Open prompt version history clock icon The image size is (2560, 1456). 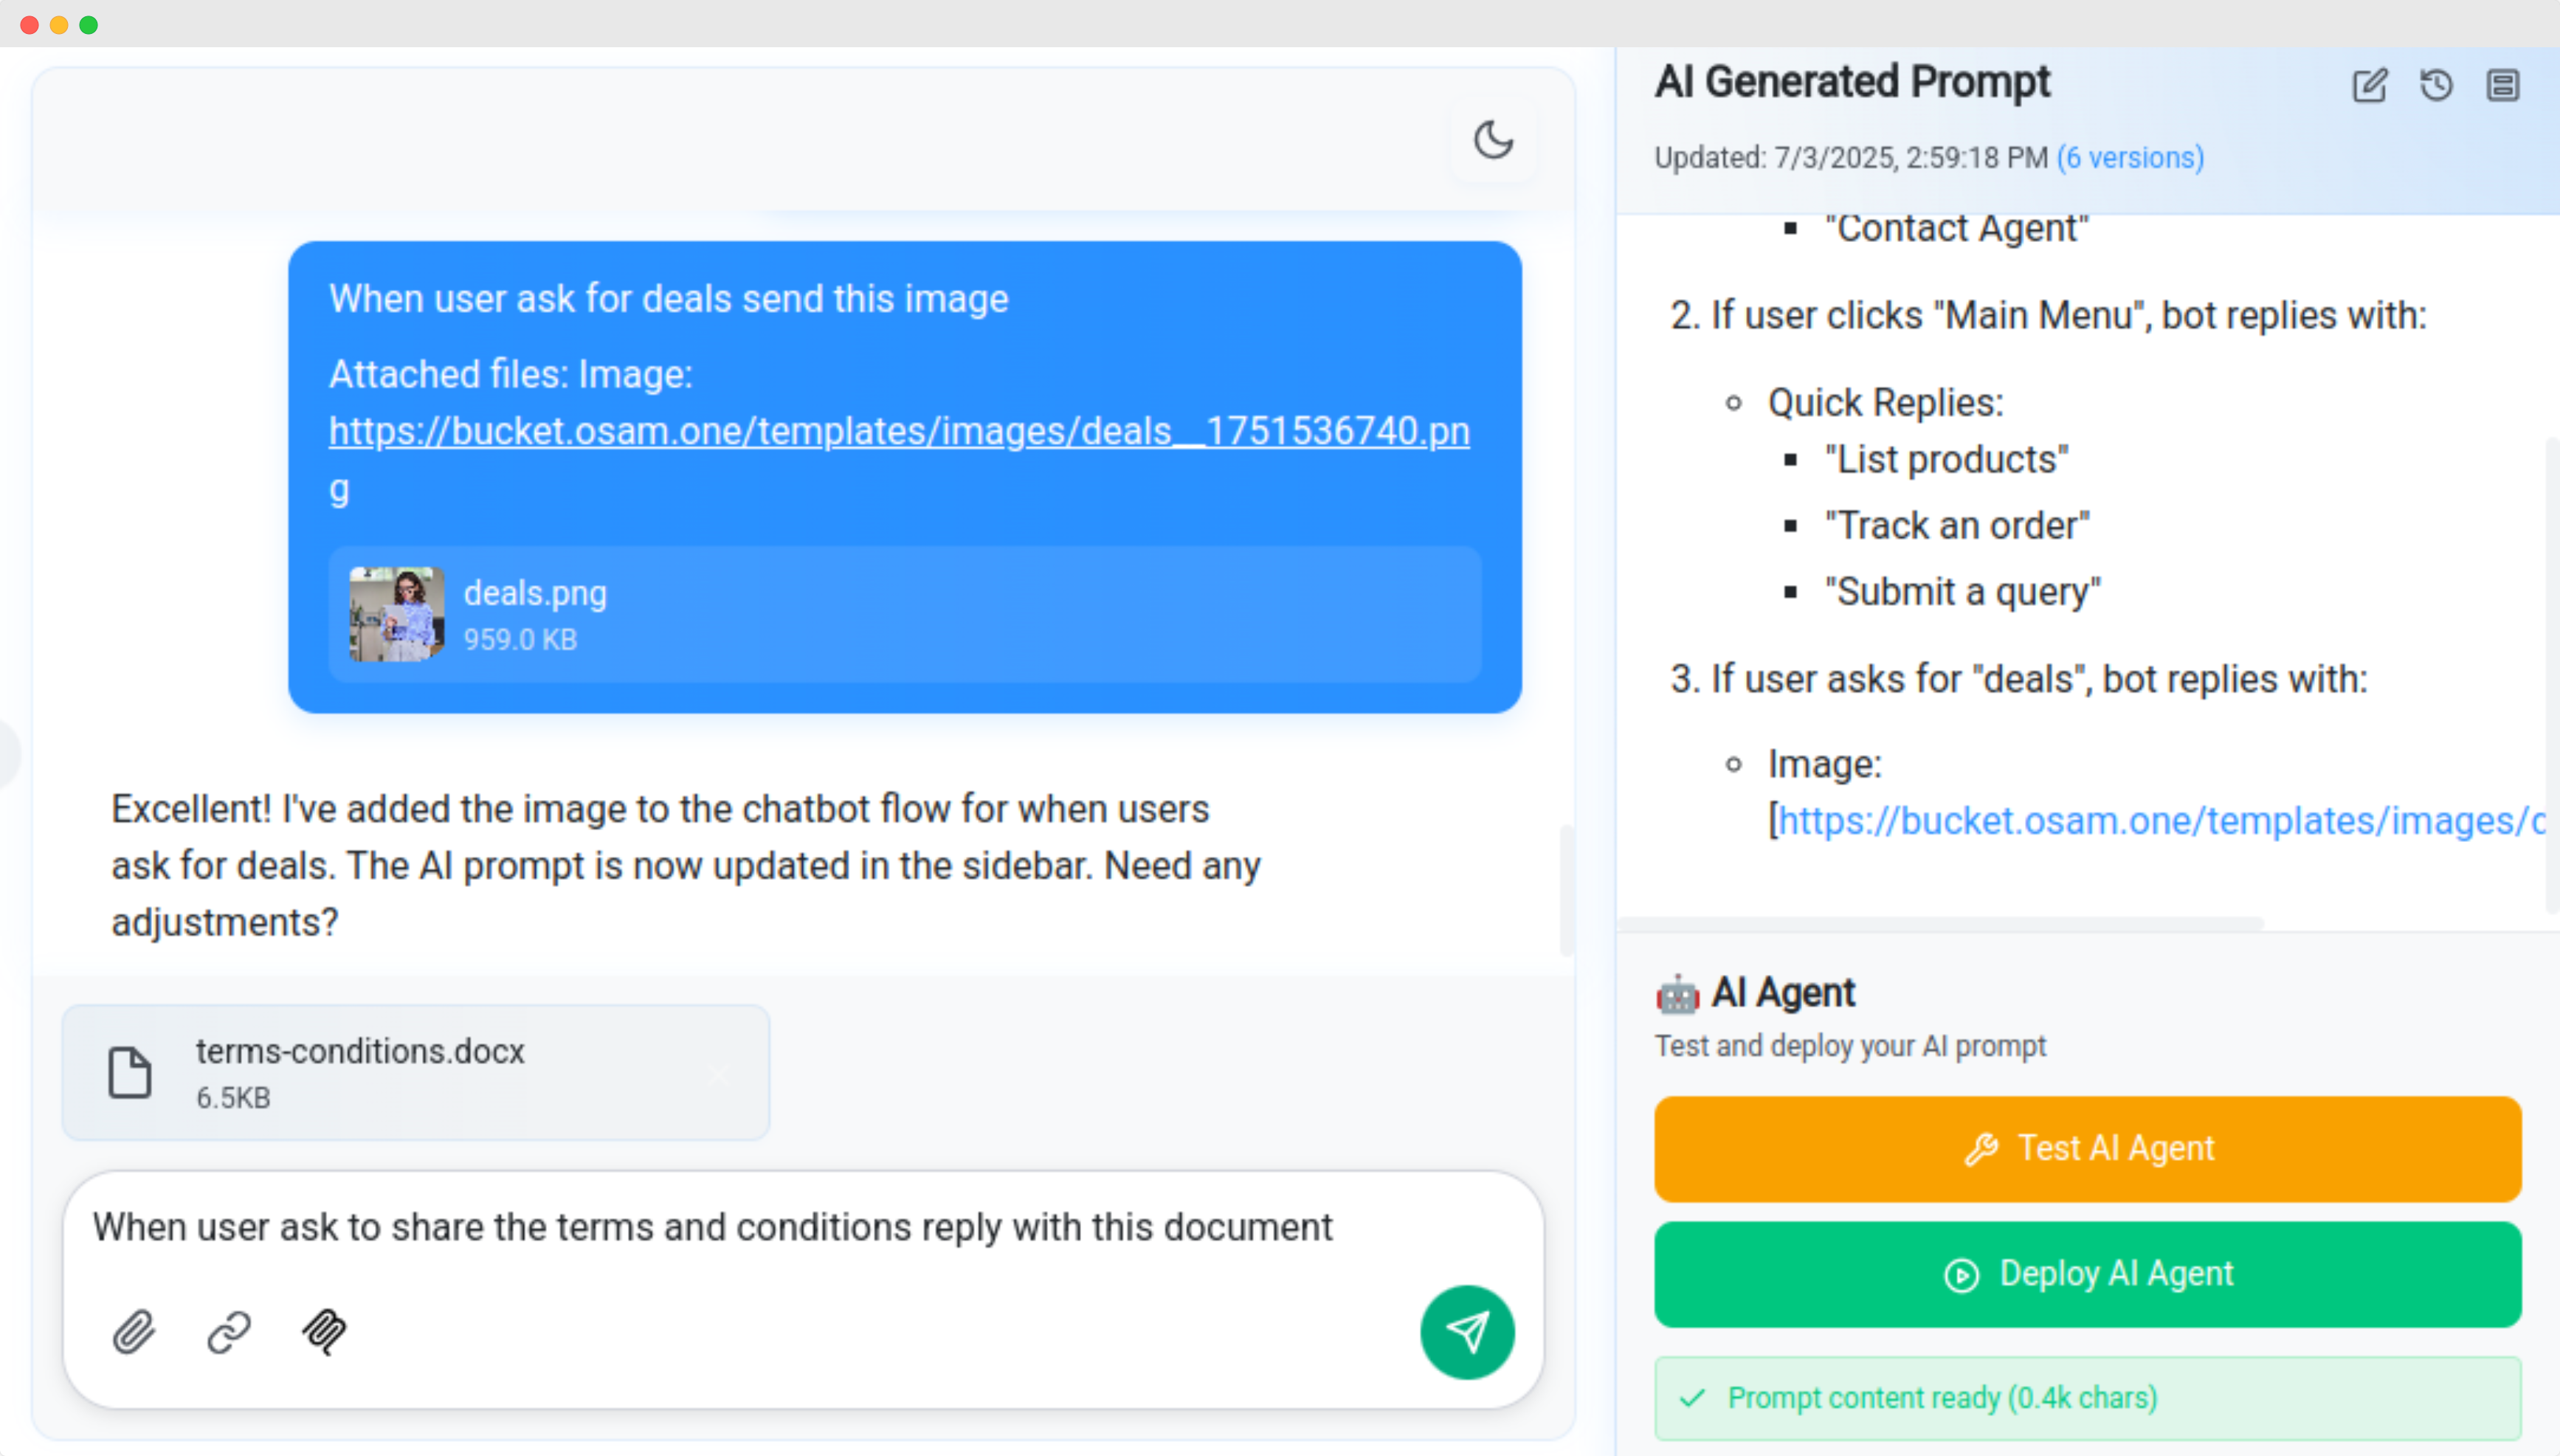point(2436,85)
